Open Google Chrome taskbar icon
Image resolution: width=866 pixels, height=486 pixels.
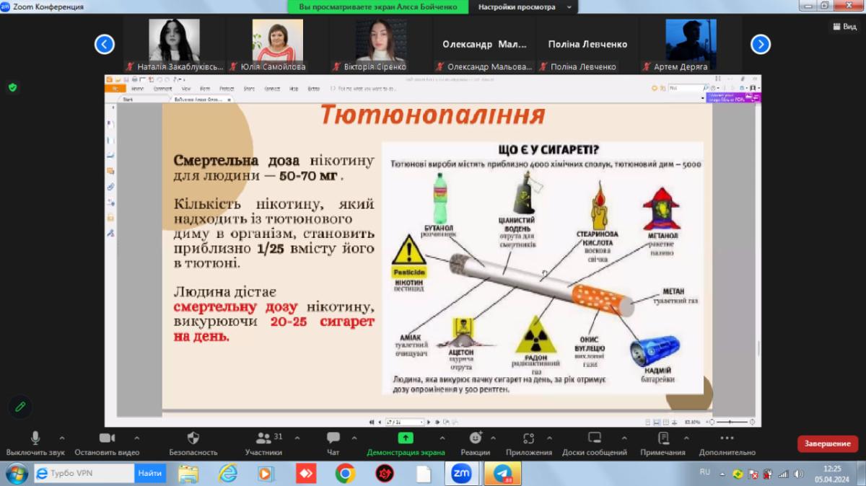[x=345, y=474]
